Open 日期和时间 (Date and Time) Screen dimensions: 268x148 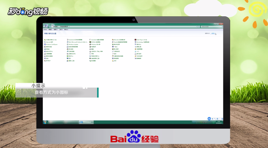[x=116, y=51]
